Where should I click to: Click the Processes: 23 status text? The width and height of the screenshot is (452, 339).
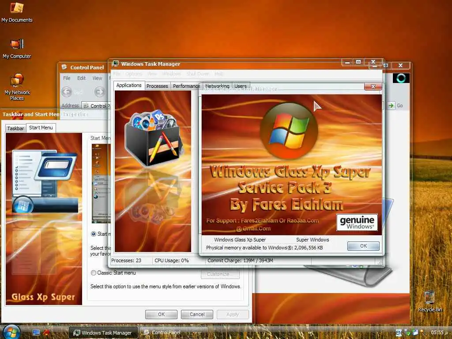click(126, 260)
